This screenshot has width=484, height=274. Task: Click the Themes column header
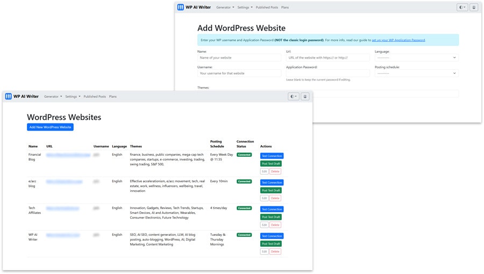point(136,146)
